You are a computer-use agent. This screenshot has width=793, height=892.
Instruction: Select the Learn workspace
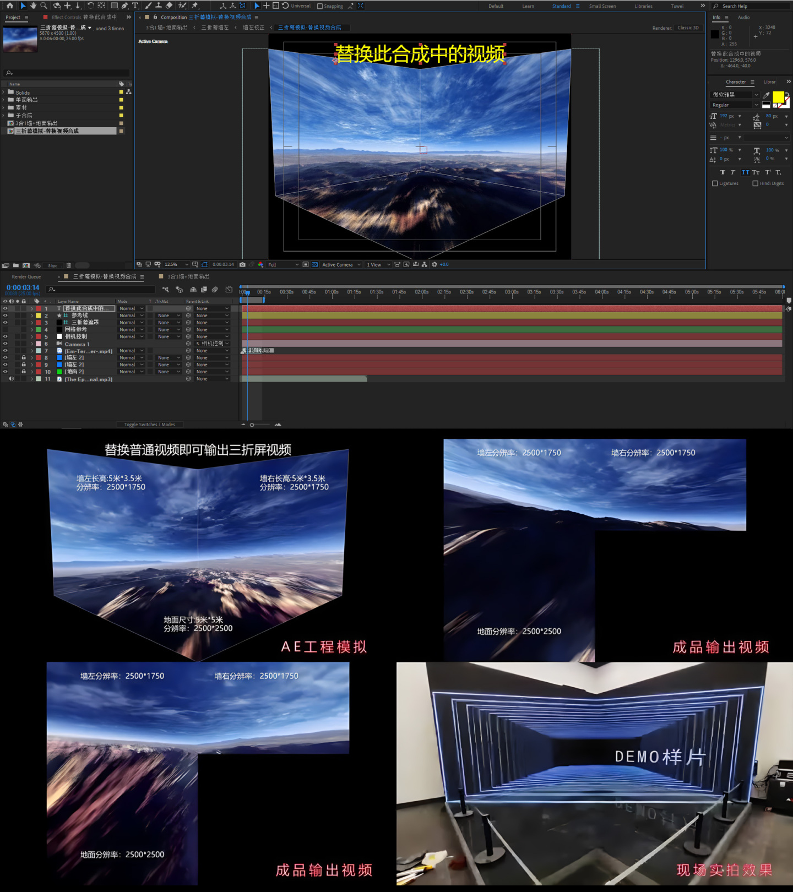coord(528,6)
